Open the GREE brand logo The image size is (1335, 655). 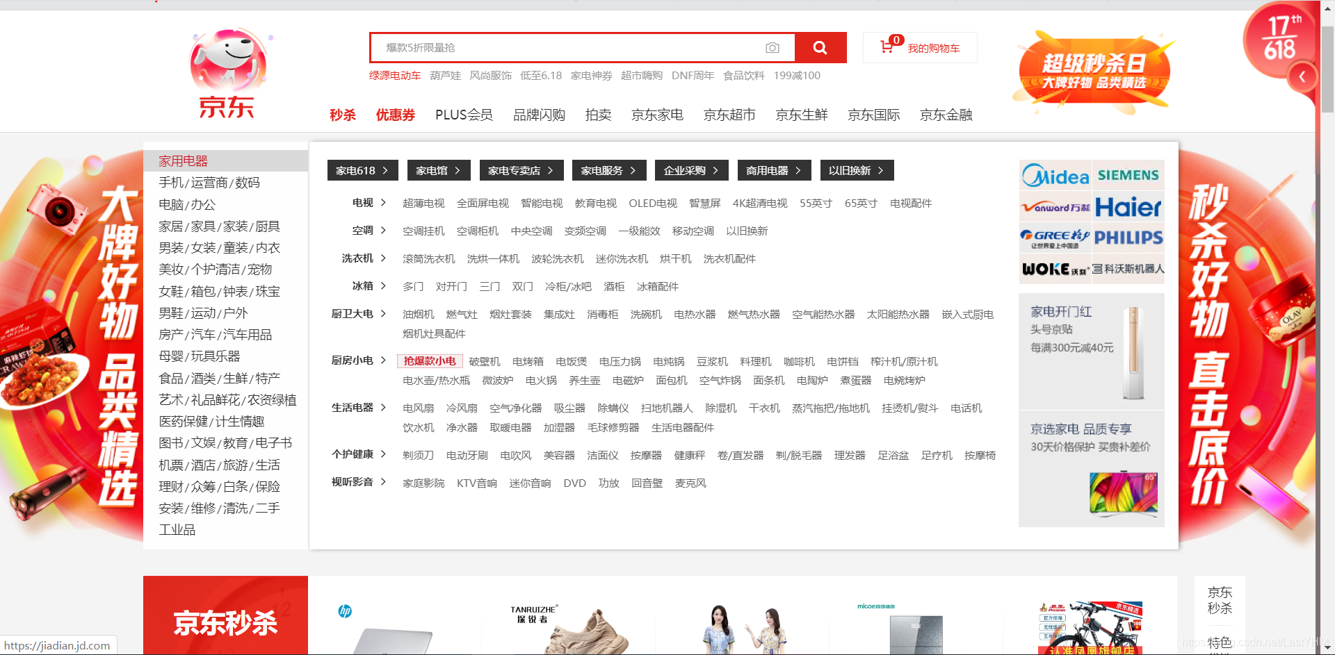point(1055,238)
